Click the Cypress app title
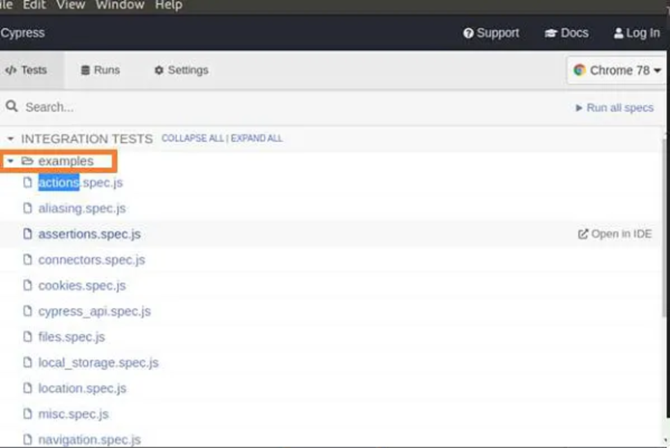The width and height of the screenshot is (670, 448). (22, 33)
